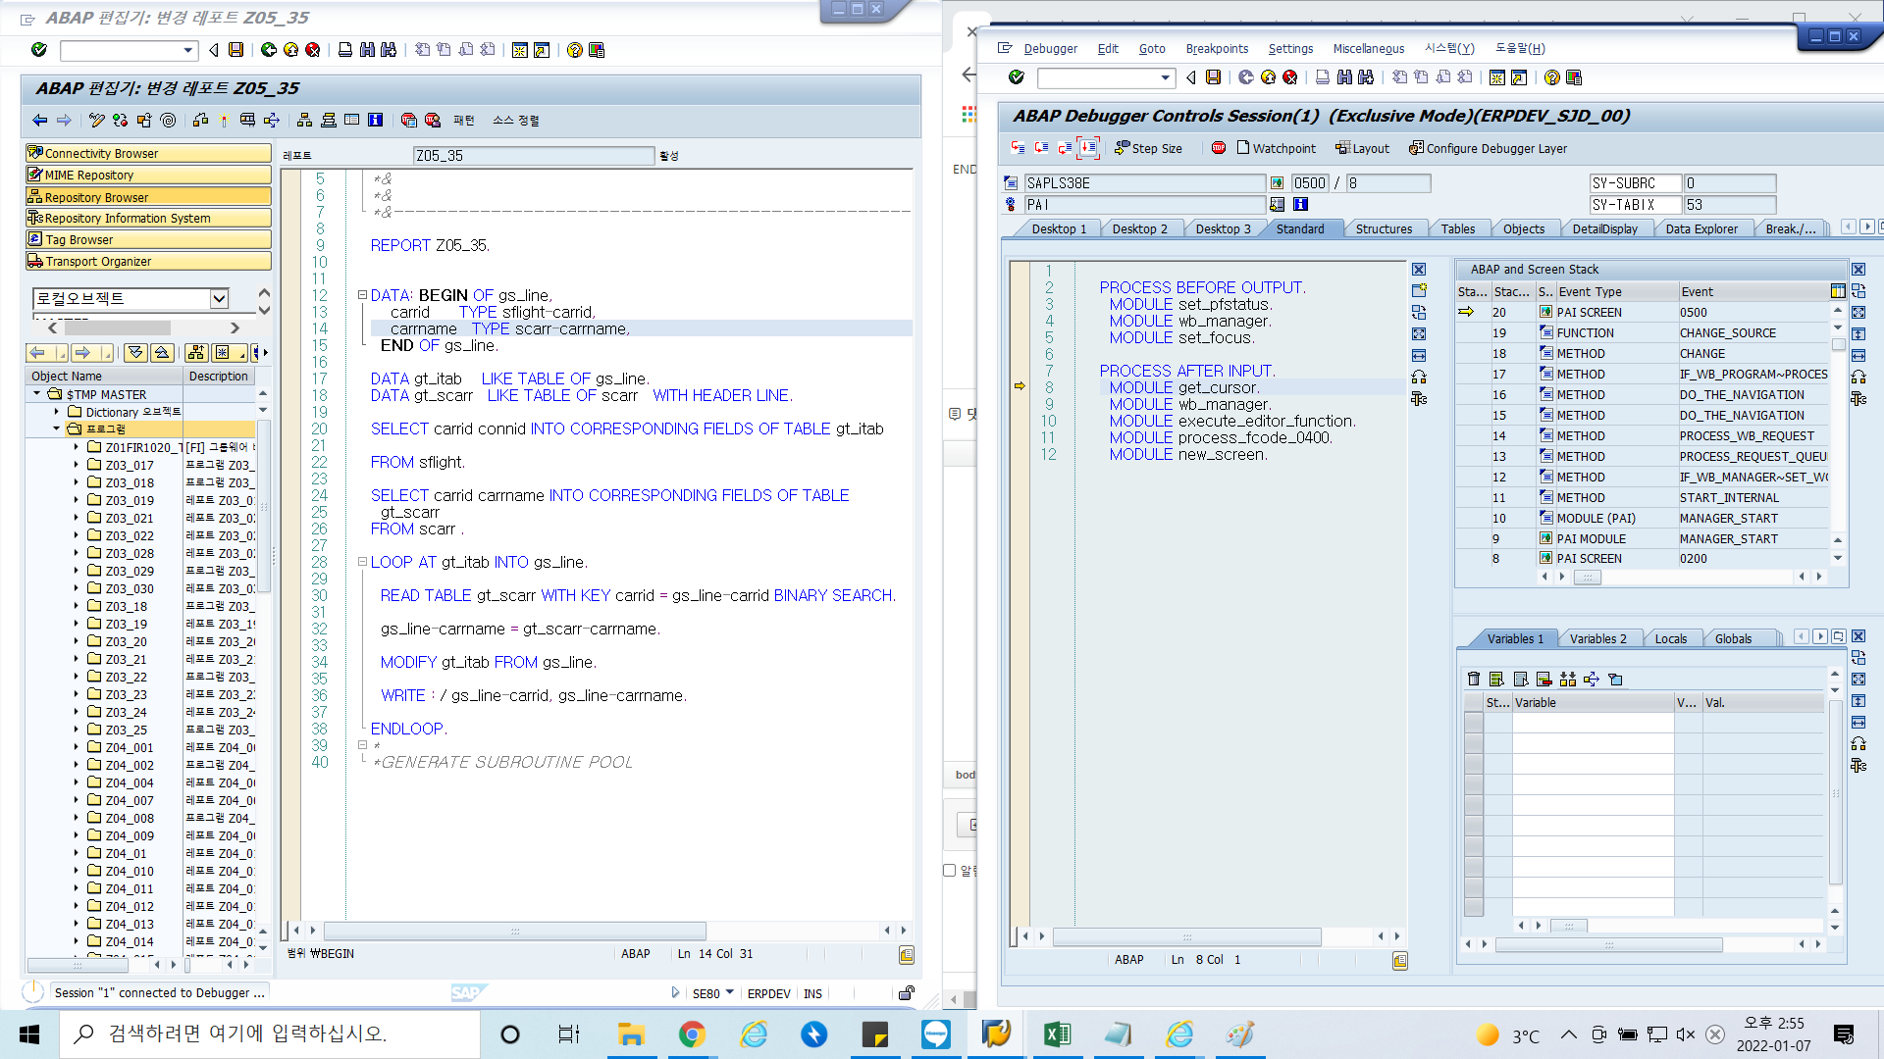This screenshot has width=1884, height=1059.
Task: Expand the Z03_017 folder in object tree
Action: coord(77,465)
